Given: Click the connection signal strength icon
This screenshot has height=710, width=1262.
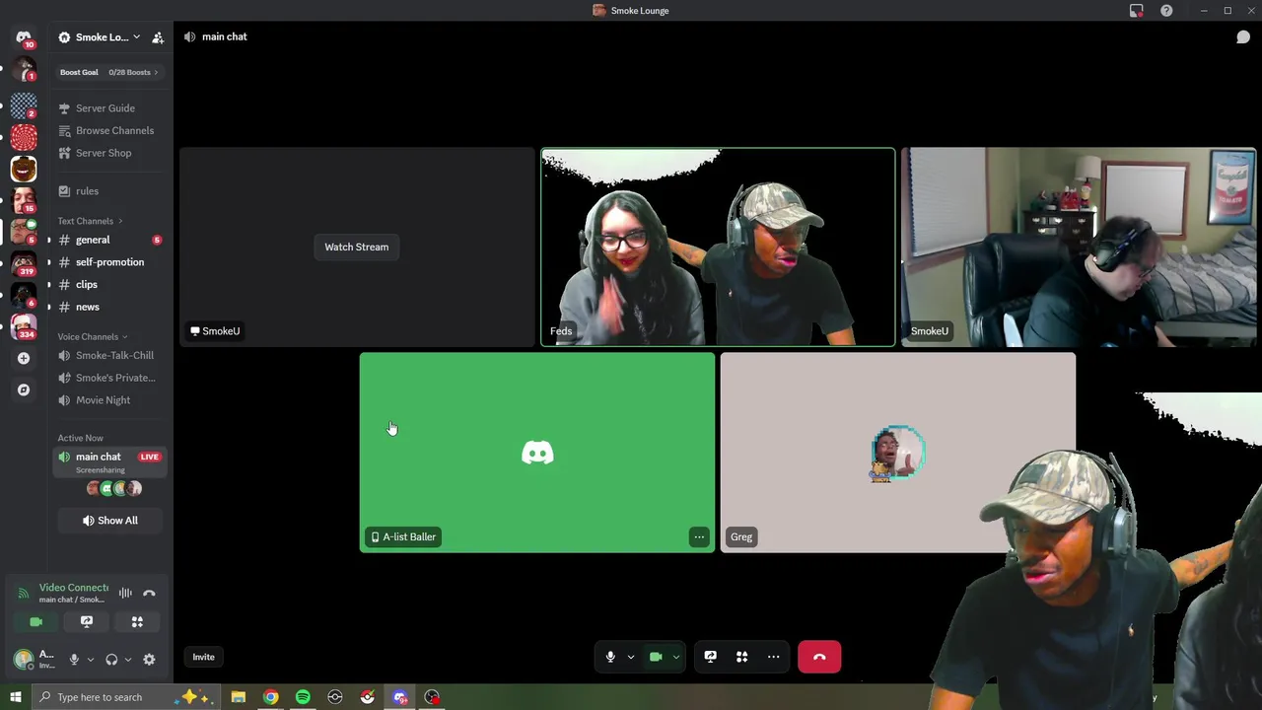Looking at the screenshot, I should [24, 594].
